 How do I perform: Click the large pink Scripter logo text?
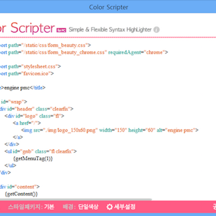point(32,28)
